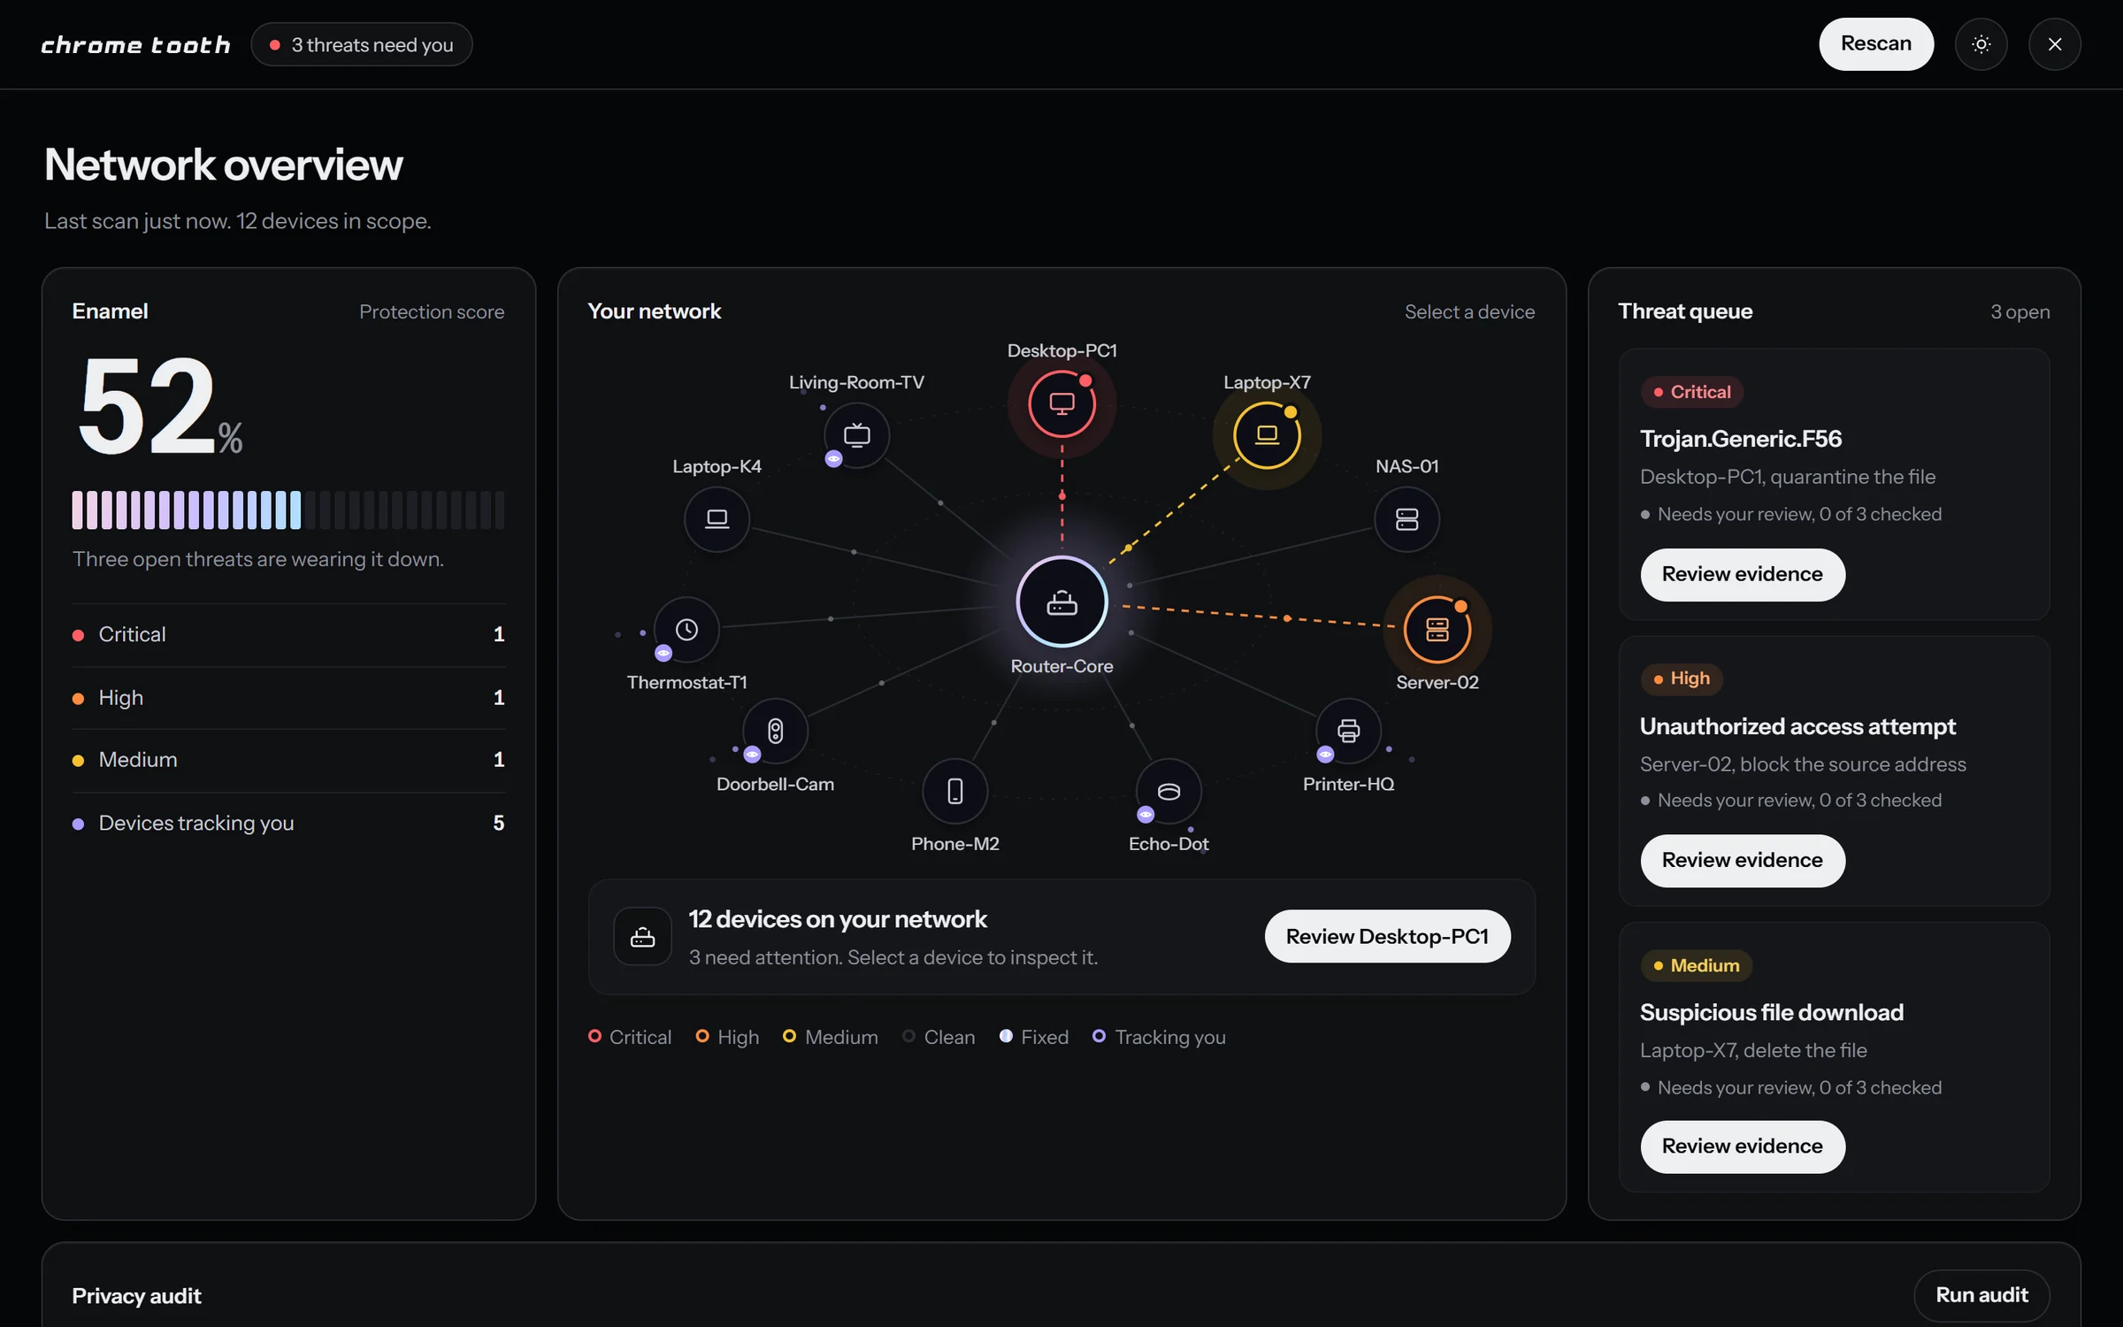The width and height of the screenshot is (2123, 1327).
Task: Click the Router-Core hub icon
Action: 1061,602
